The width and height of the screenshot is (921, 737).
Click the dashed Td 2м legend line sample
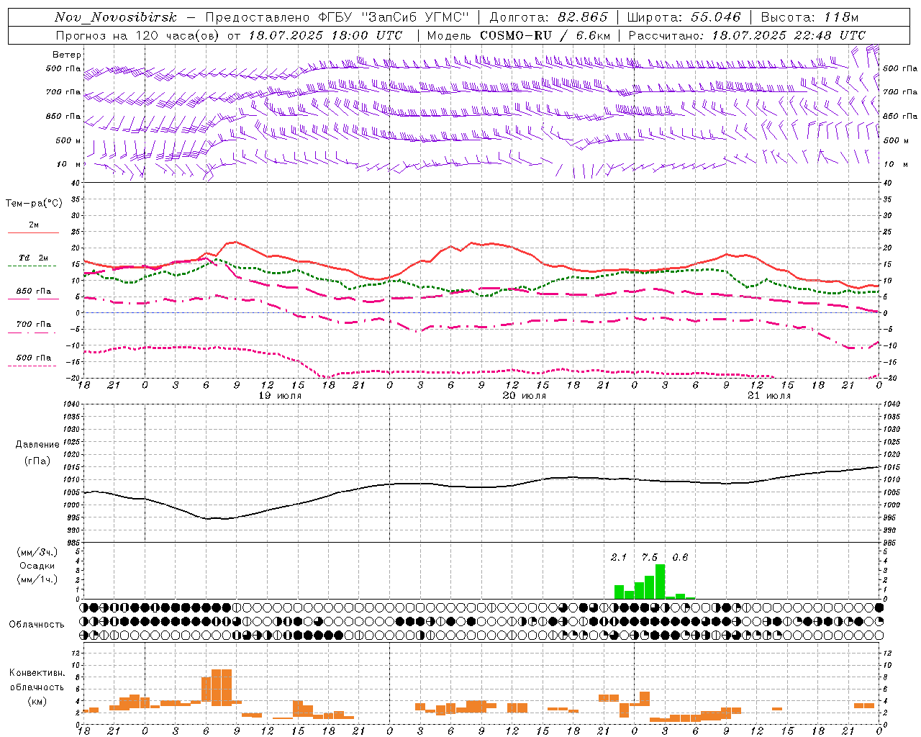click(32, 266)
